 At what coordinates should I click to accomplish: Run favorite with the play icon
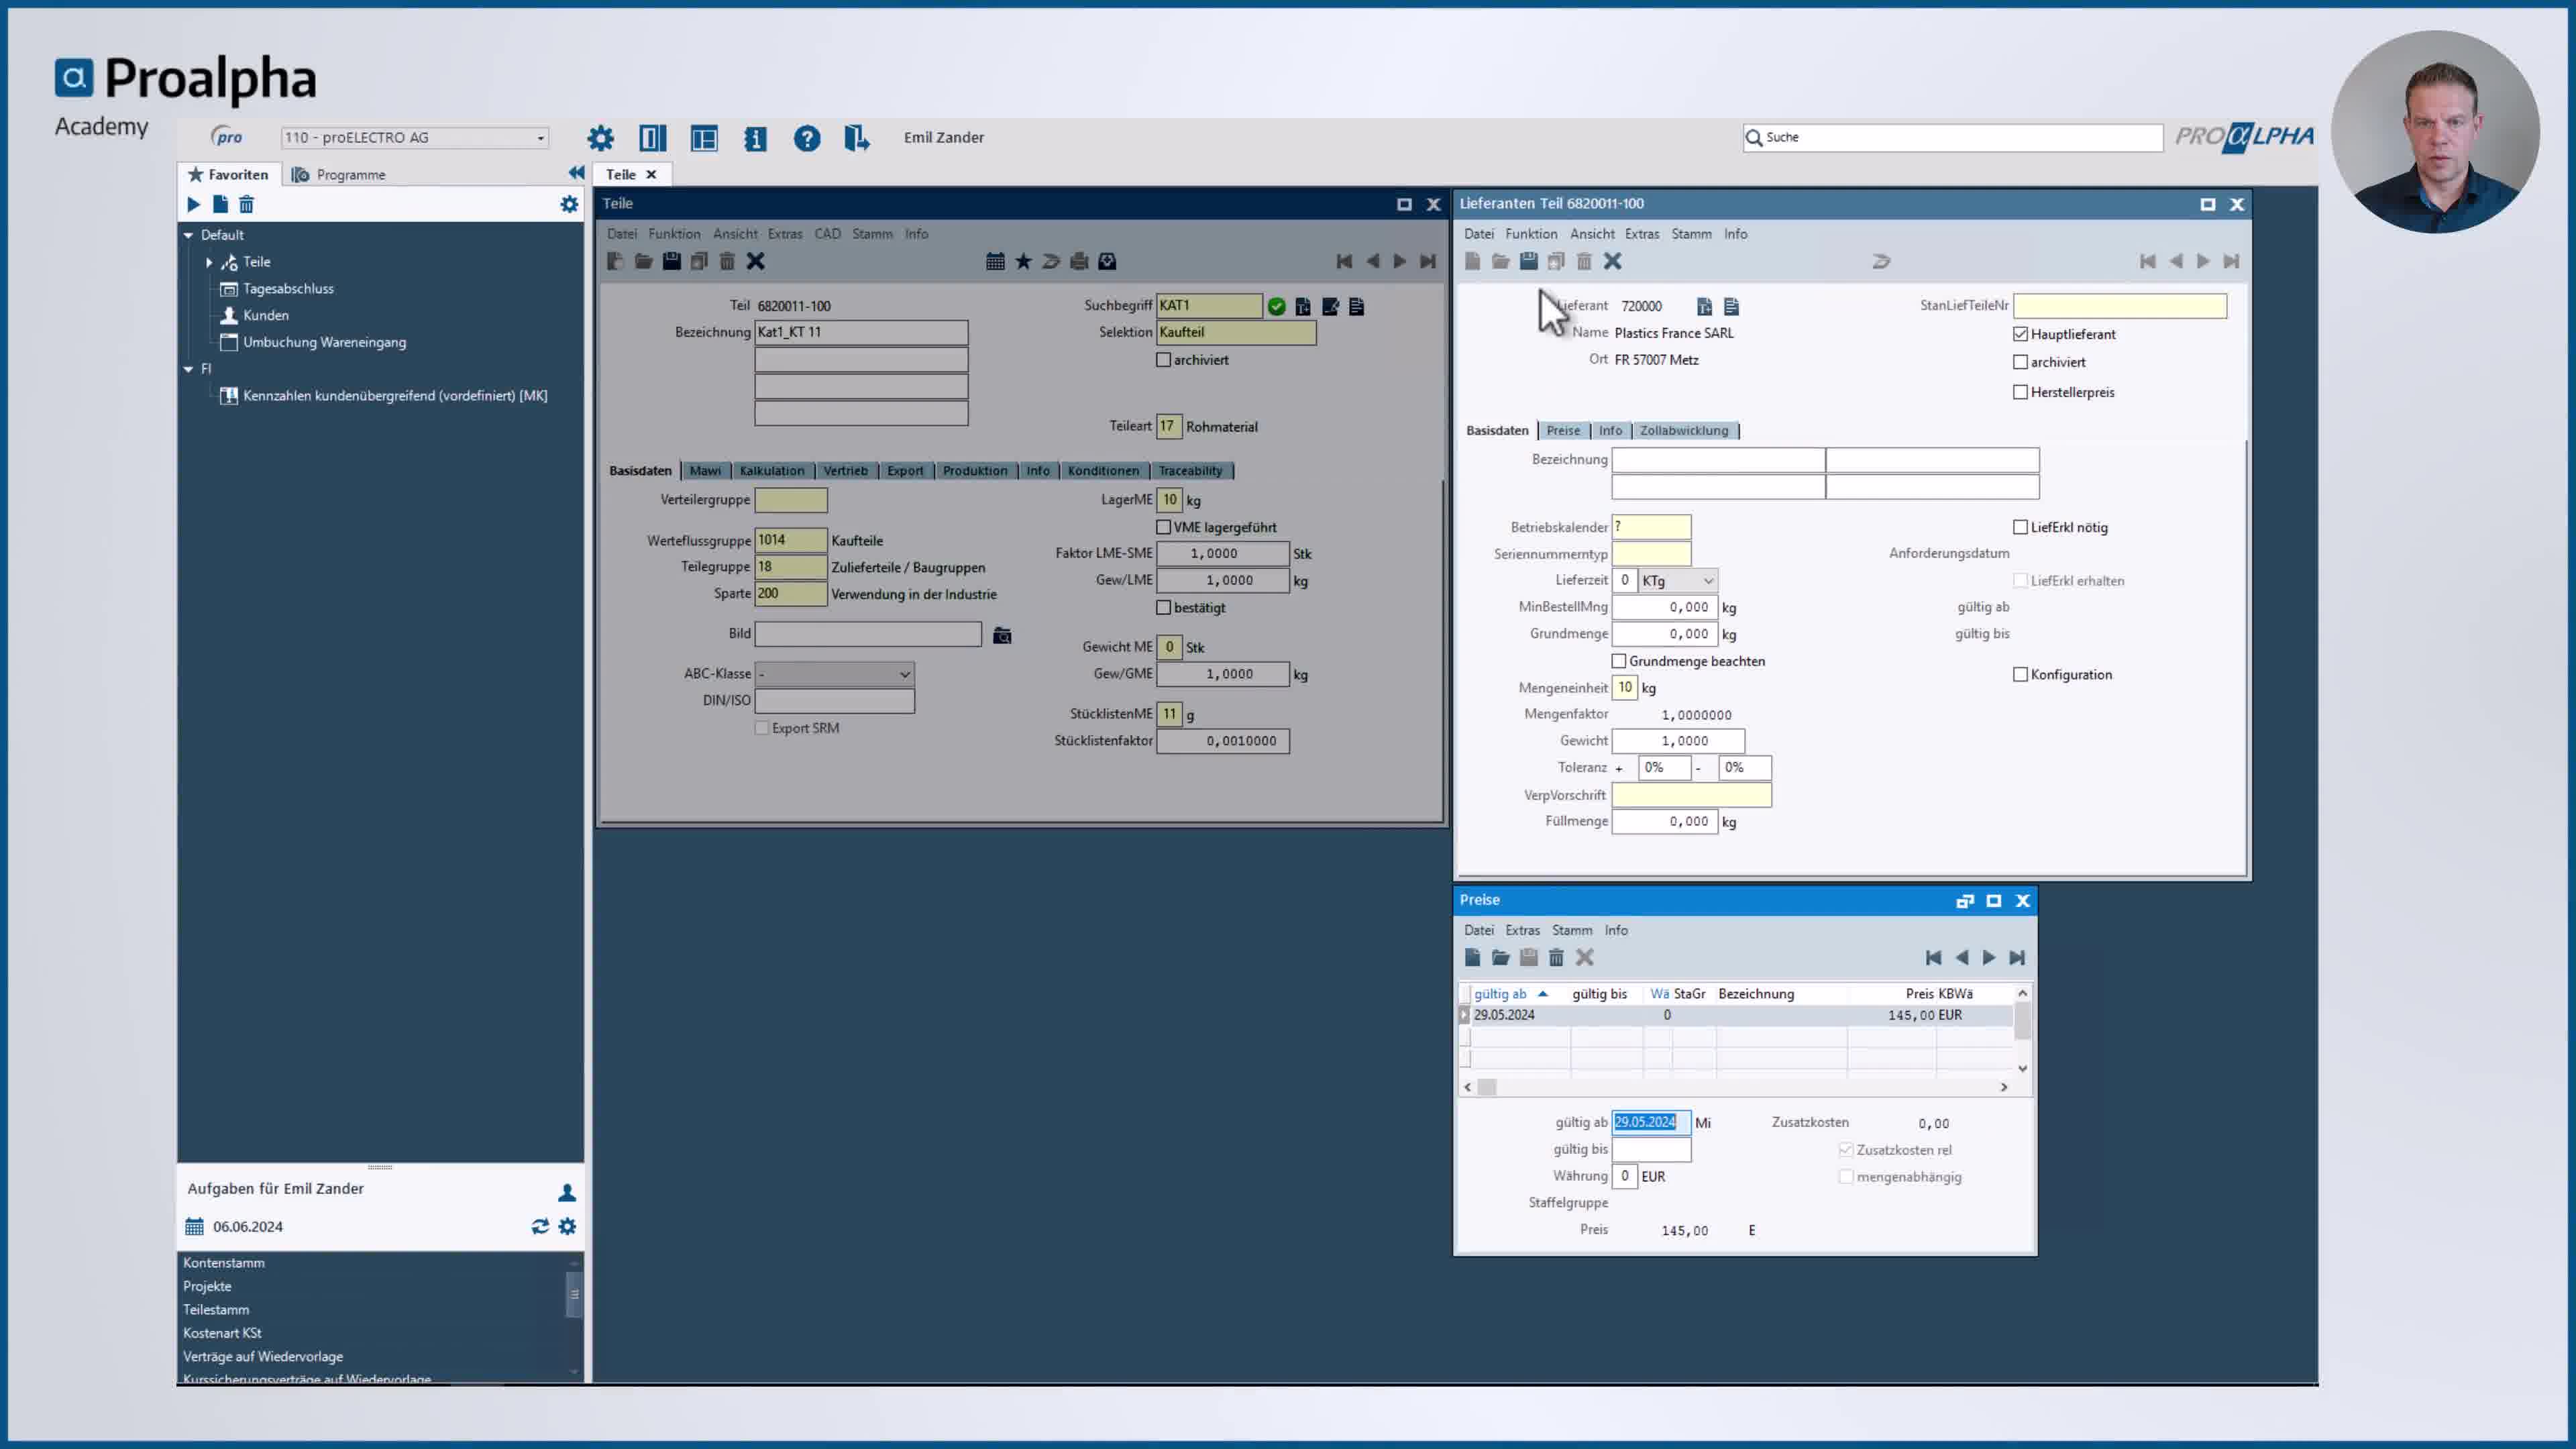(193, 204)
